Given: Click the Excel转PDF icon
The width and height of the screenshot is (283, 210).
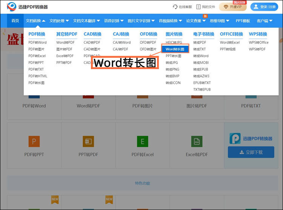Looking at the screenshot, I should (197, 141).
